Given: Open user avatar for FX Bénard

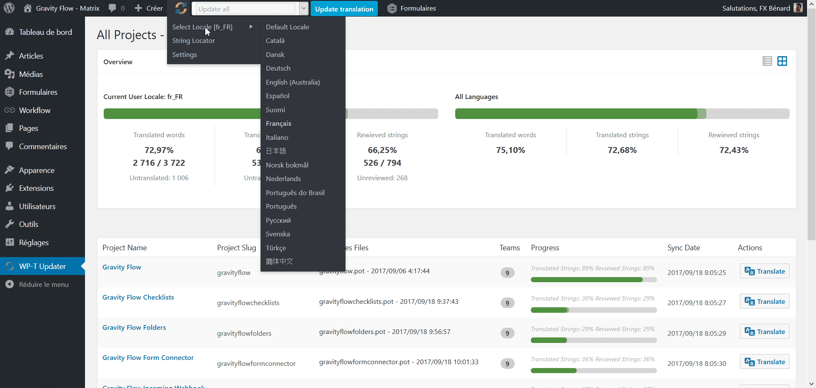Looking at the screenshot, I should click(798, 8).
